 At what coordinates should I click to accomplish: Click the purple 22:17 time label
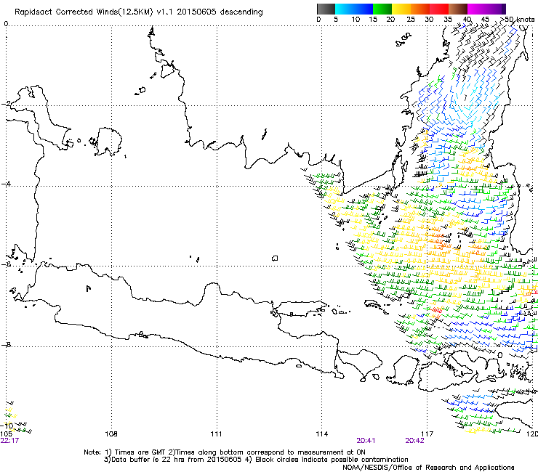pos(9,441)
